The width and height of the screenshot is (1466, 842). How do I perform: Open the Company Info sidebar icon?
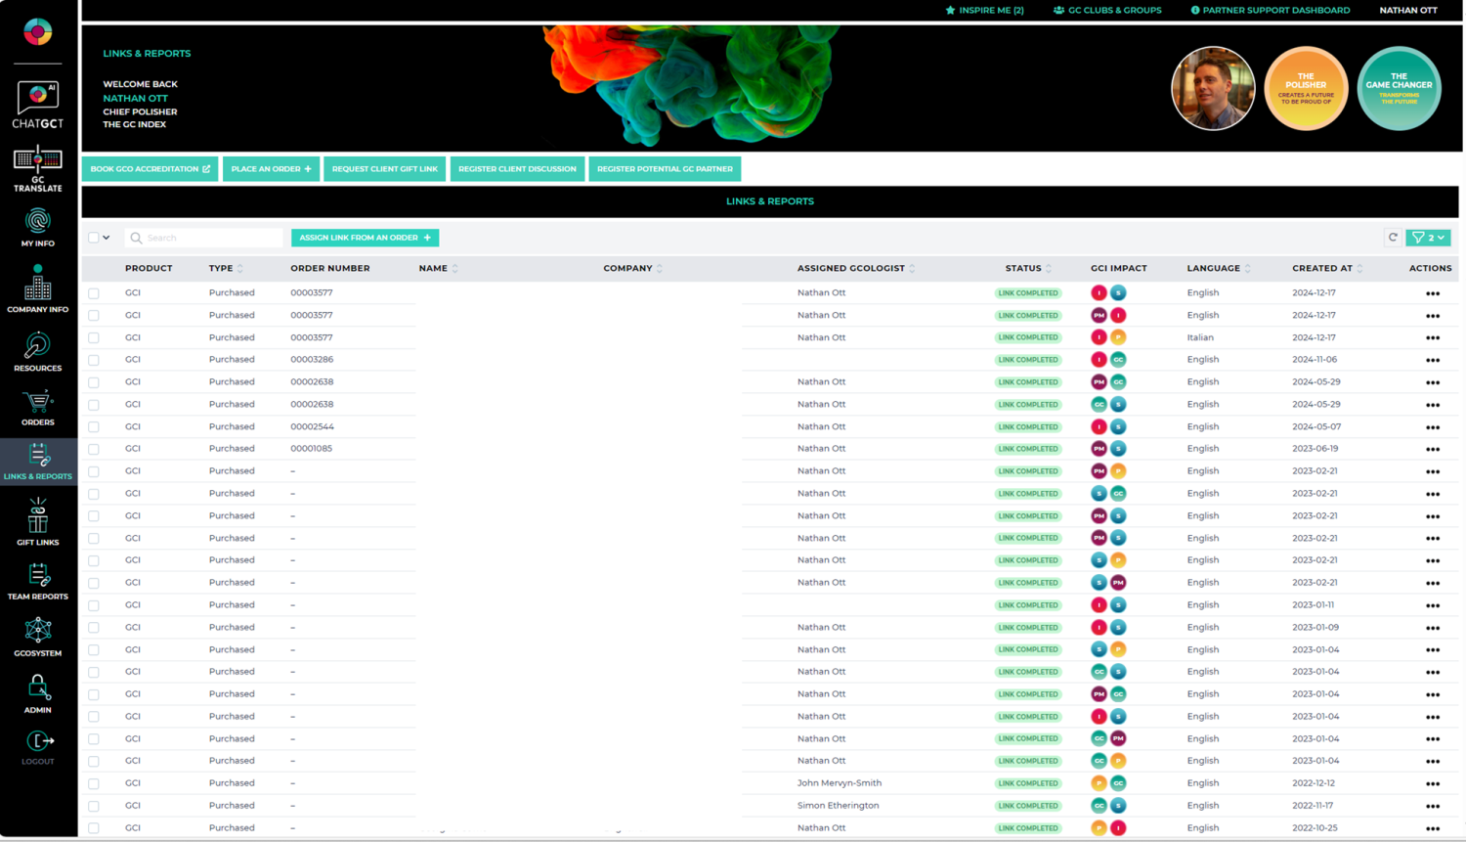point(38,289)
